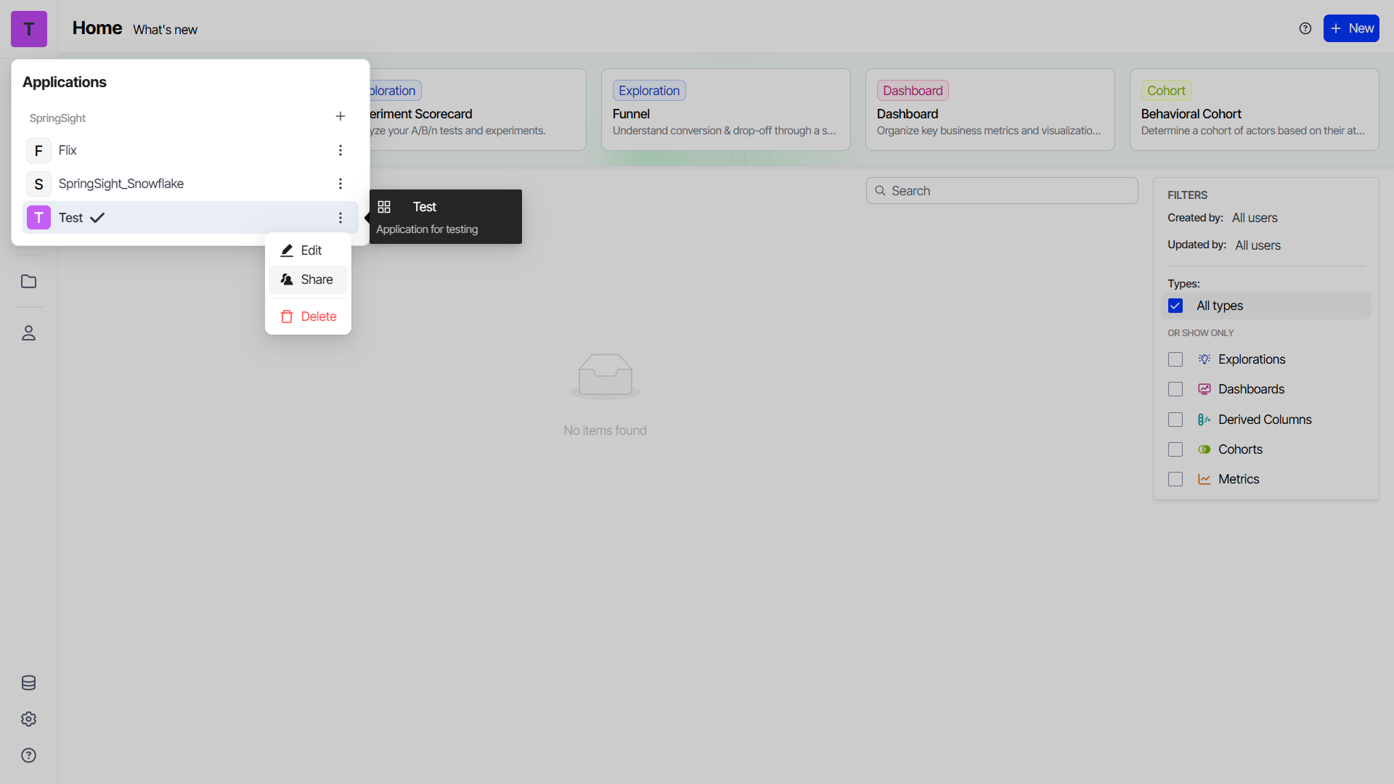Click the grid icon in the Test tooltip
The height and width of the screenshot is (784, 1394).
click(x=384, y=207)
